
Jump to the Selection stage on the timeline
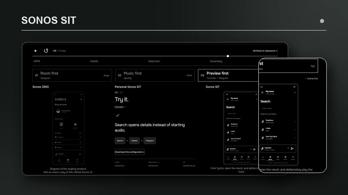(x=154, y=61)
